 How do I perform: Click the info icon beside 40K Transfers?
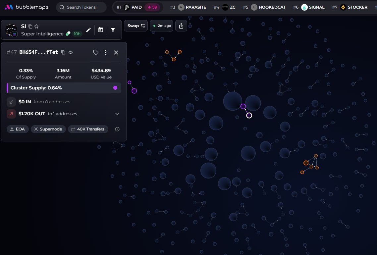tap(117, 129)
